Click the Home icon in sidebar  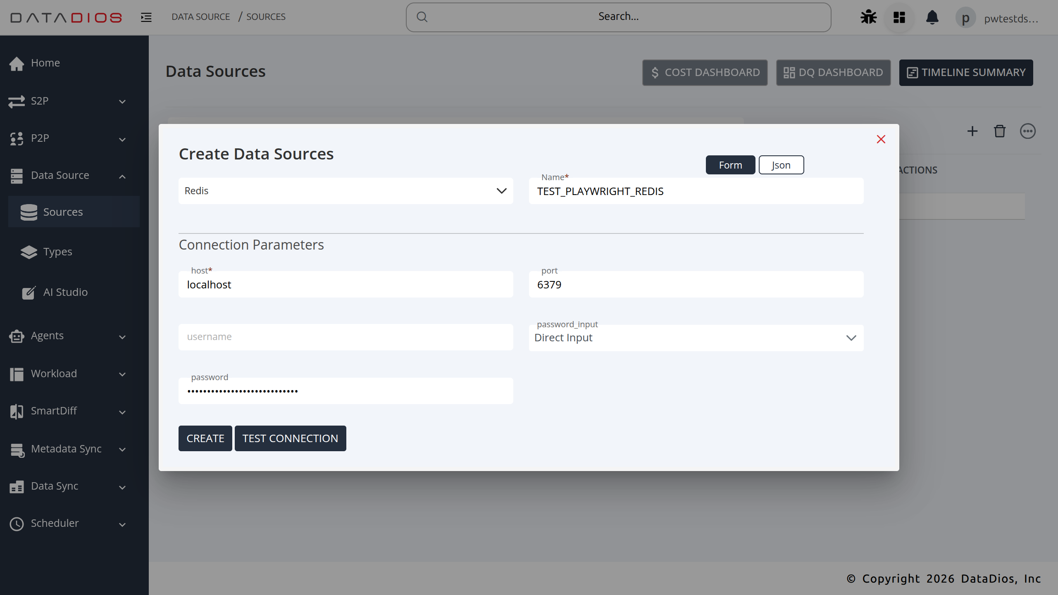click(x=17, y=63)
